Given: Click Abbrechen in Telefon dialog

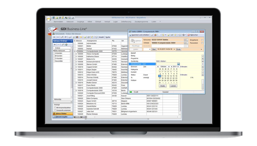Looking at the screenshot, I should (193, 35).
